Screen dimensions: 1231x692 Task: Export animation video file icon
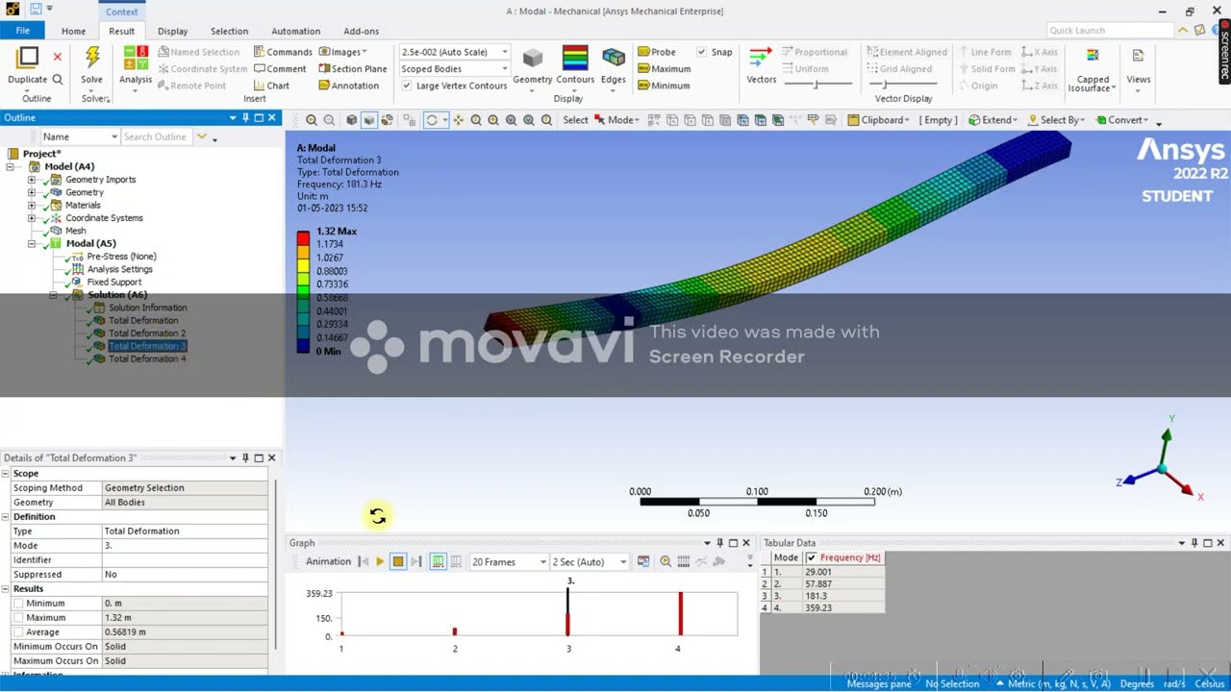coord(643,561)
